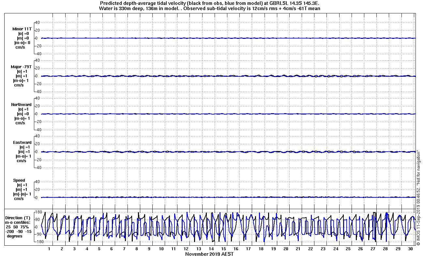Click the 'cm/s' unit under Northward
Viewport: 424px width, 261px height.
(x=20, y=123)
